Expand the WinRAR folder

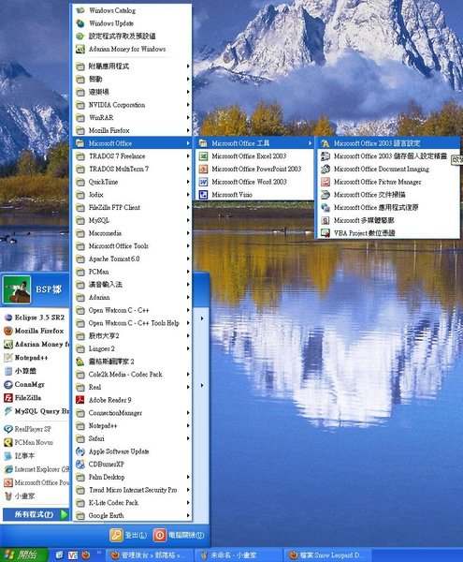(132, 118)
